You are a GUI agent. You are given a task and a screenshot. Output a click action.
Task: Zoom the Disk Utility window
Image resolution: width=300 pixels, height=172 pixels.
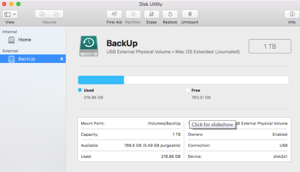(18, 4)
